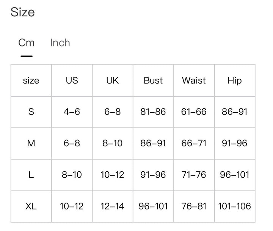This screenshot has width=273, height=231.
Task: Click the Bust column header
Action: [153, 81]
